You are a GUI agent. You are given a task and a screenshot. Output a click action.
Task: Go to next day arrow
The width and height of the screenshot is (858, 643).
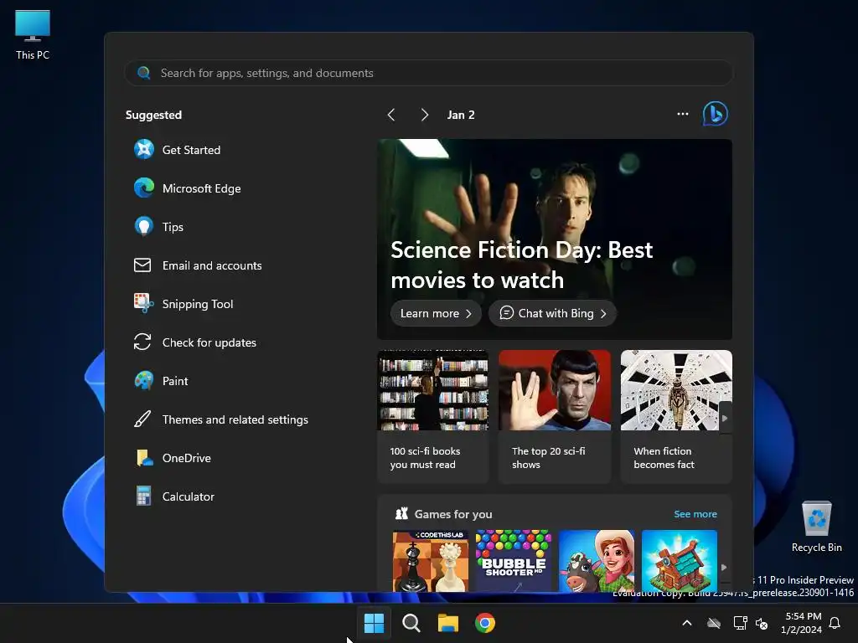pos(425,114)
